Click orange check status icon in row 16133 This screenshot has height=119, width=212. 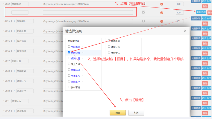tap(162, 21)
